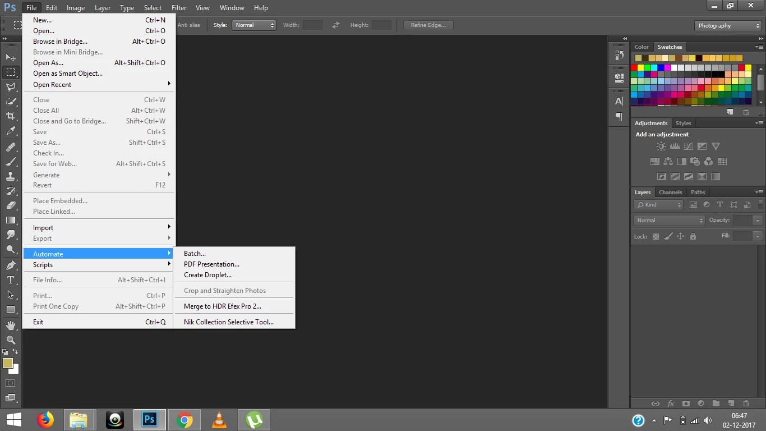This screenshot has width=766, height=431.
Task: Expand the Open Recent submenu
Action: tap(99, 84)
